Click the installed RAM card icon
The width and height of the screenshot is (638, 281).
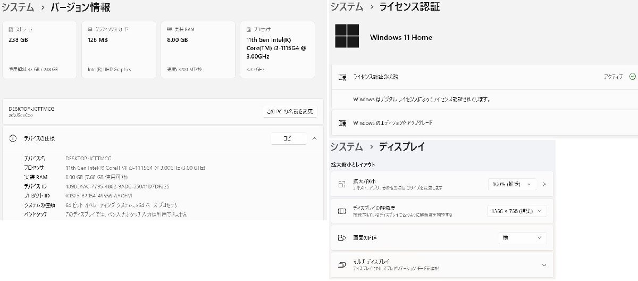pos(169,29)
